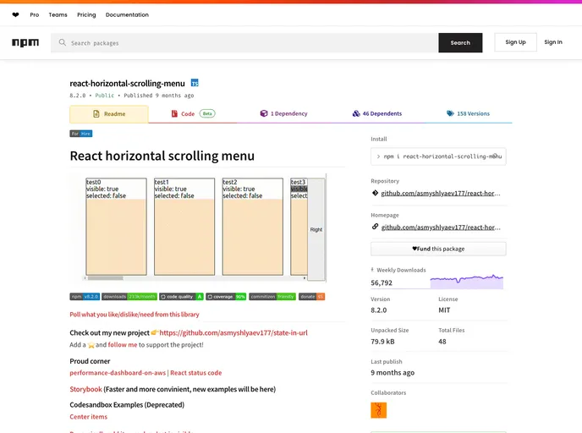The height and width of the screenshot is (433, 582).
Task: Click the demo scrollbar right arrow
Action: [x=305, y=278]
